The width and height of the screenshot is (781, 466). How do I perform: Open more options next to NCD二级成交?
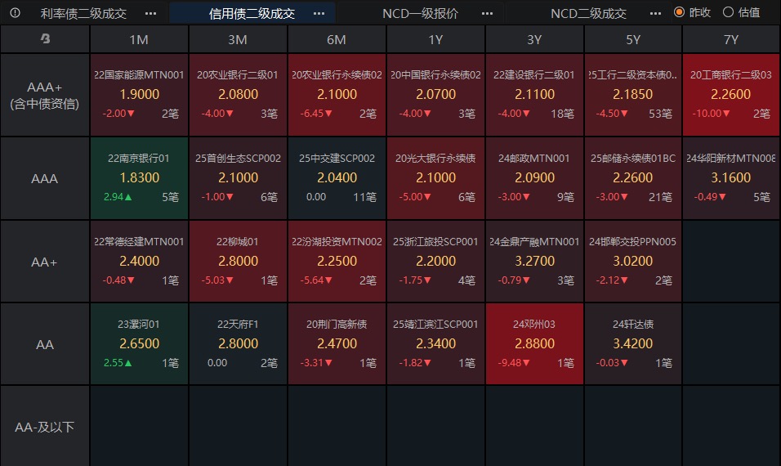pos(655,13)
